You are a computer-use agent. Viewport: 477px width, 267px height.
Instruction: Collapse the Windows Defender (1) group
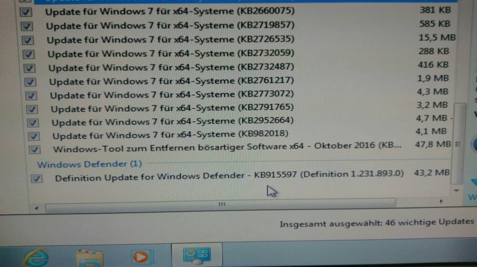point(90,164)
